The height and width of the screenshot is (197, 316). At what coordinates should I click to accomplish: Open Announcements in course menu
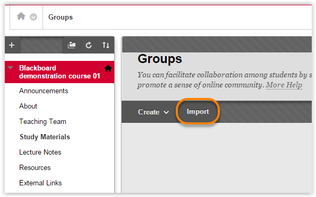[x=44, y=91]
